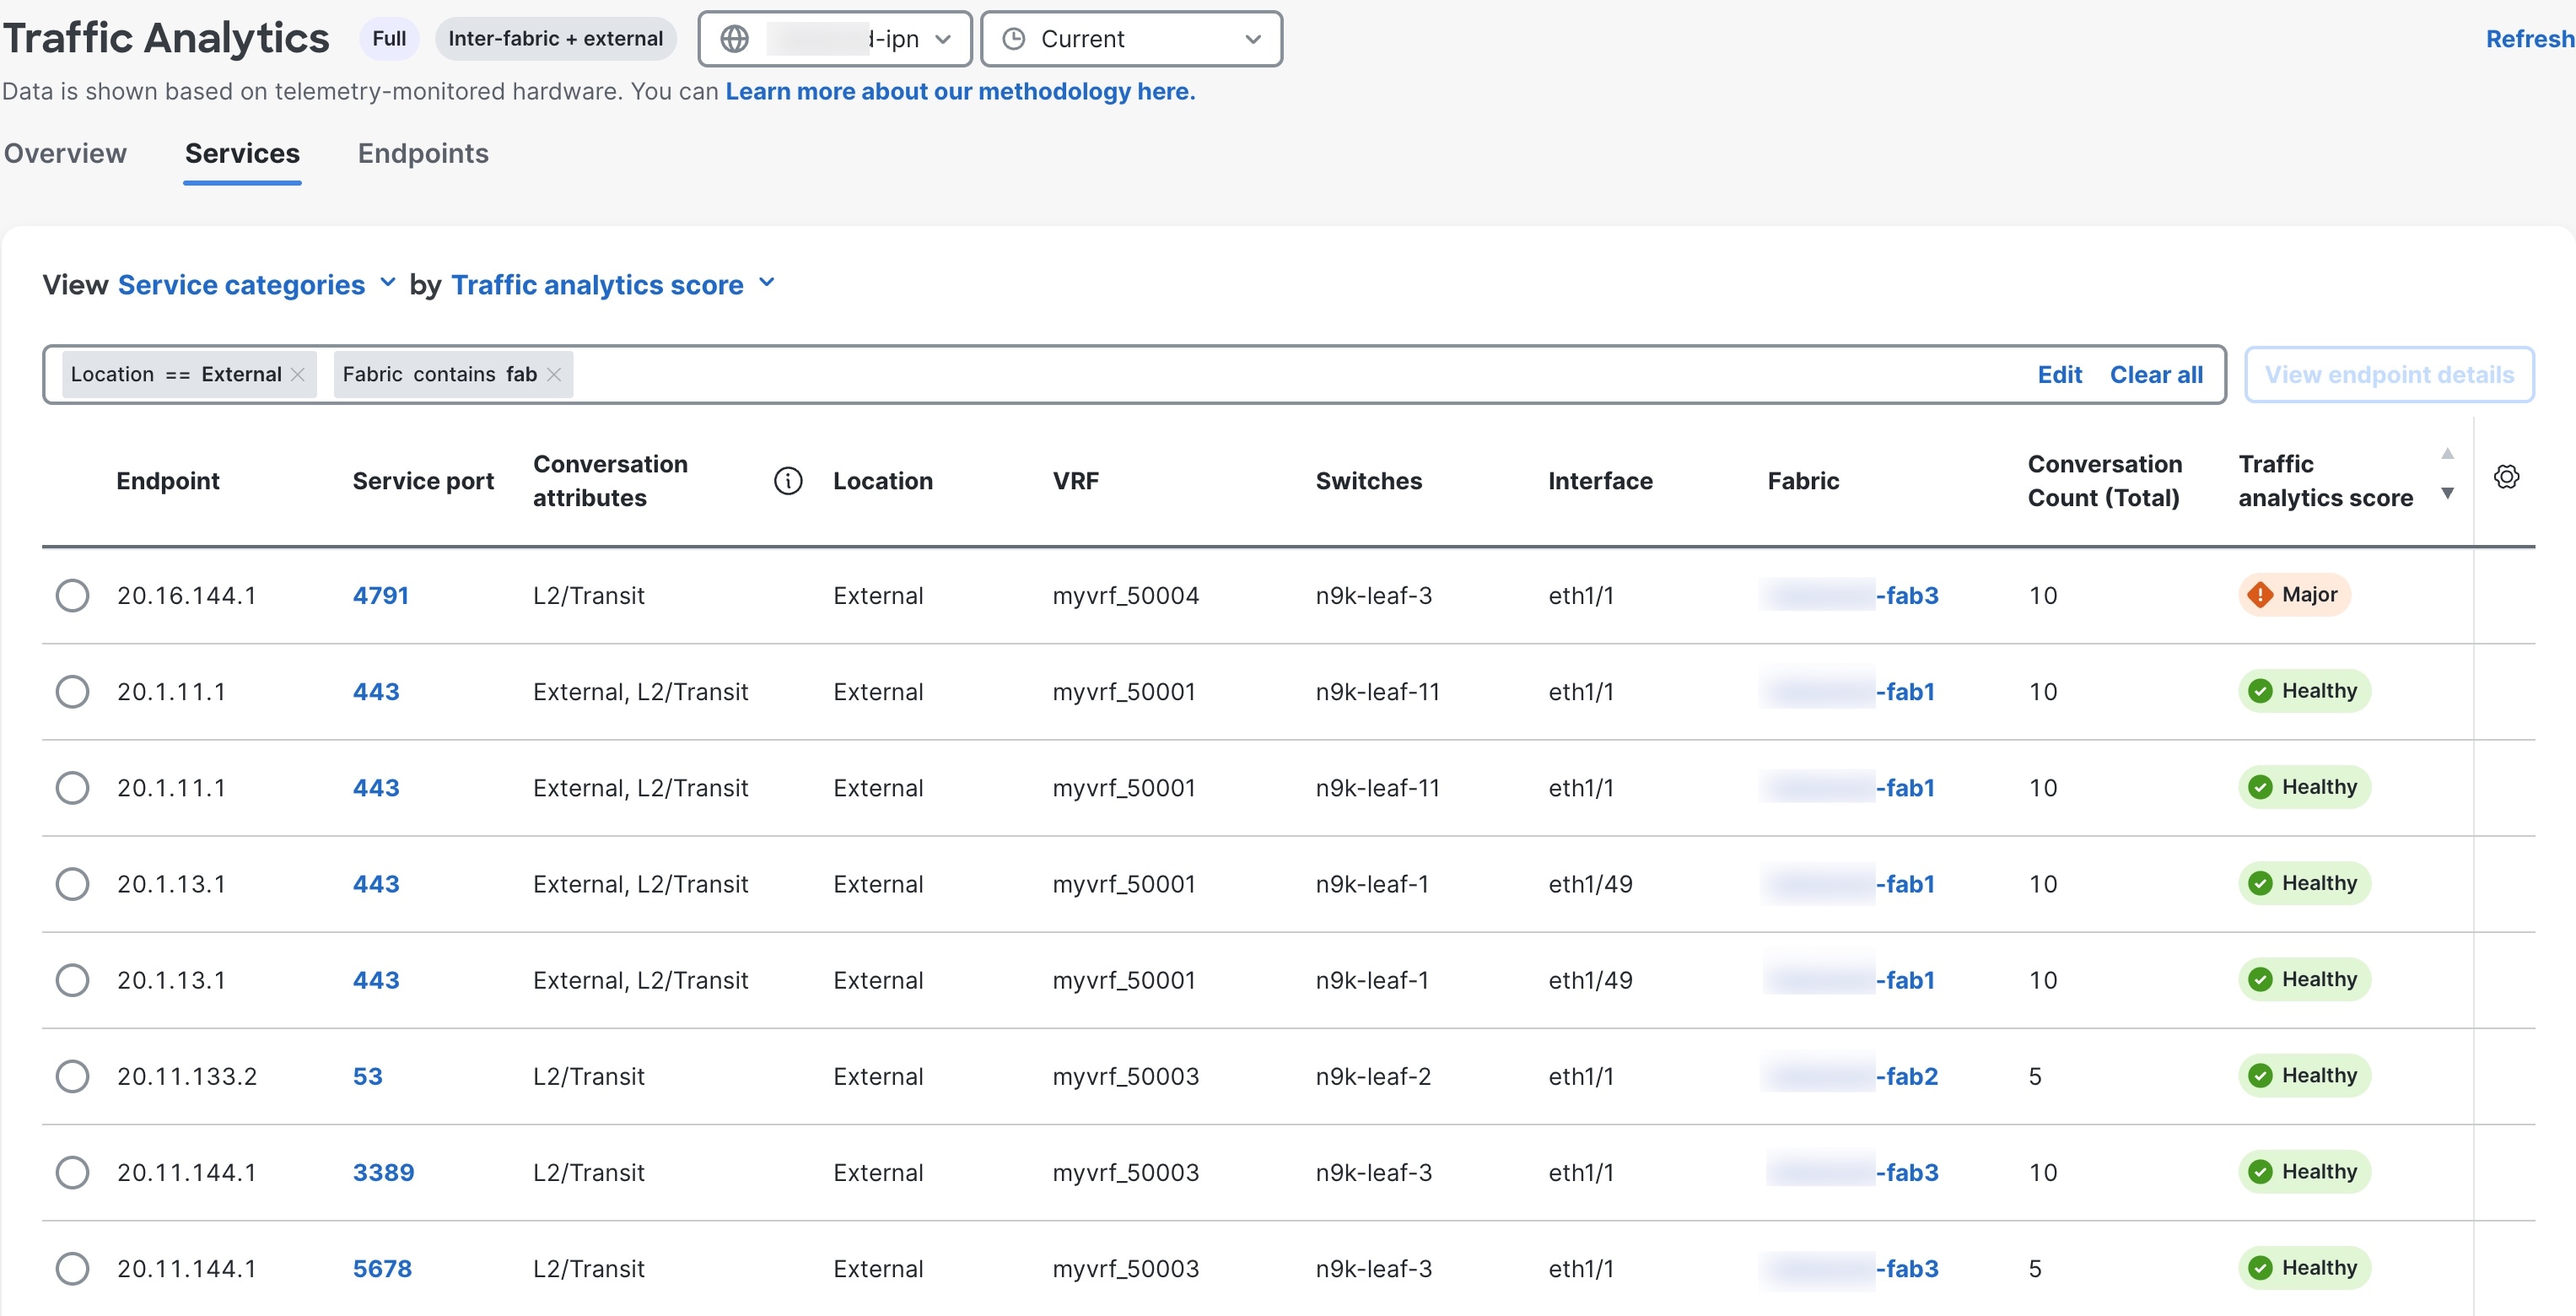Switch to the Overview tab
Image resolution: width=2576 pixels, height=1316 pixels.
tap(65, 153)
